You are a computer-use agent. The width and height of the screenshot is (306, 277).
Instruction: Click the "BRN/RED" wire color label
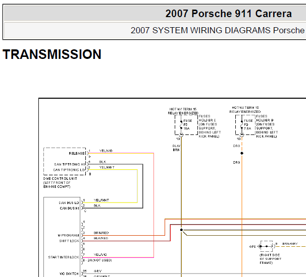point(101,233)
